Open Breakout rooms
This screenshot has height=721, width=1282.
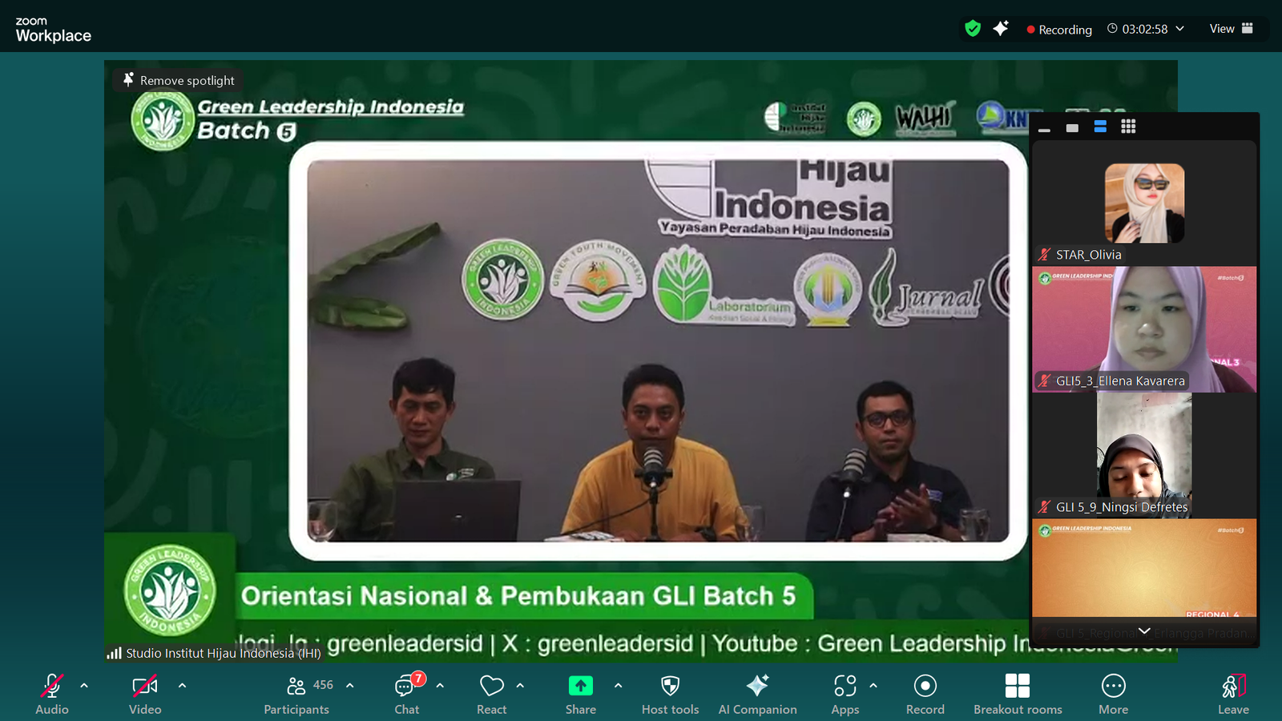1018,687
